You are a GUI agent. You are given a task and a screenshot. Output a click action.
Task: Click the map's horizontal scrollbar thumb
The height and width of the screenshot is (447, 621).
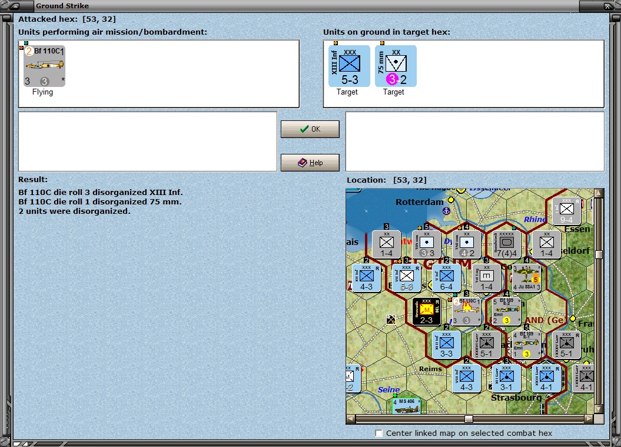(x=469, y=419)
